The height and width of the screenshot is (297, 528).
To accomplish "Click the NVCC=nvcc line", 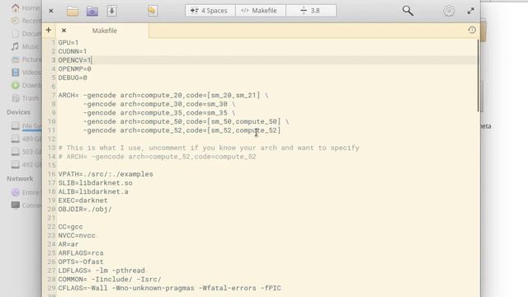I will pos(77,235).
